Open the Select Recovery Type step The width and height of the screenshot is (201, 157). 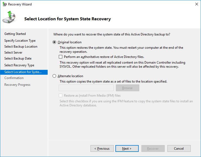19,65
